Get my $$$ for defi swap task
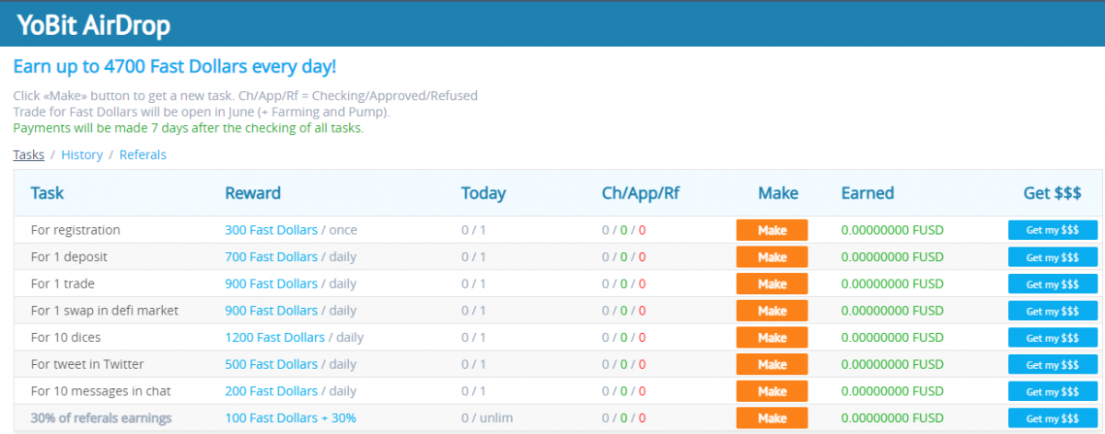The image size is (1105, 434). click(x=1053, y=311)
